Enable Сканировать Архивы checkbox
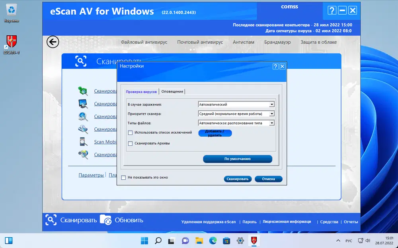 tap(130, 144)
